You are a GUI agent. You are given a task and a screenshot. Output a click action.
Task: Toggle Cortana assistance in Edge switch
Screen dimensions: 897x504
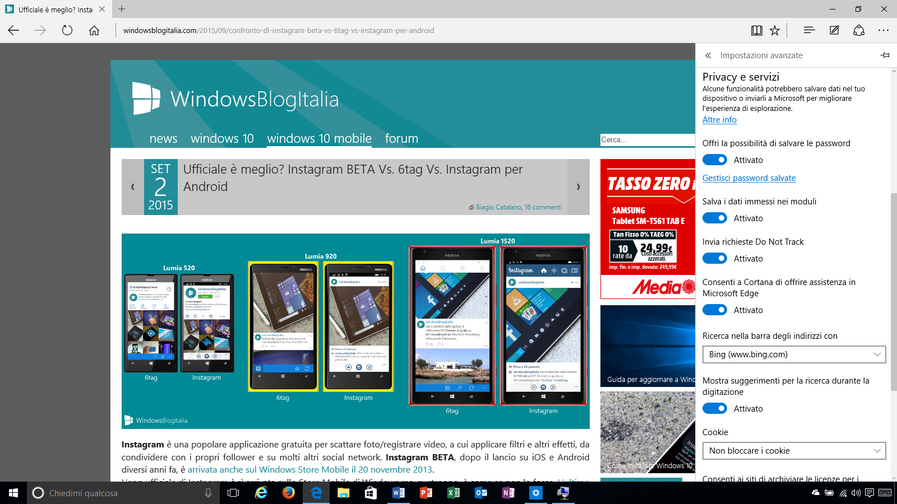(x=715, y=310)
